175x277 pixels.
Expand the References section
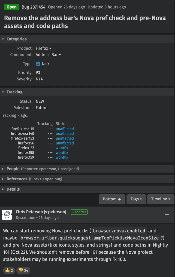click(3, 179)
